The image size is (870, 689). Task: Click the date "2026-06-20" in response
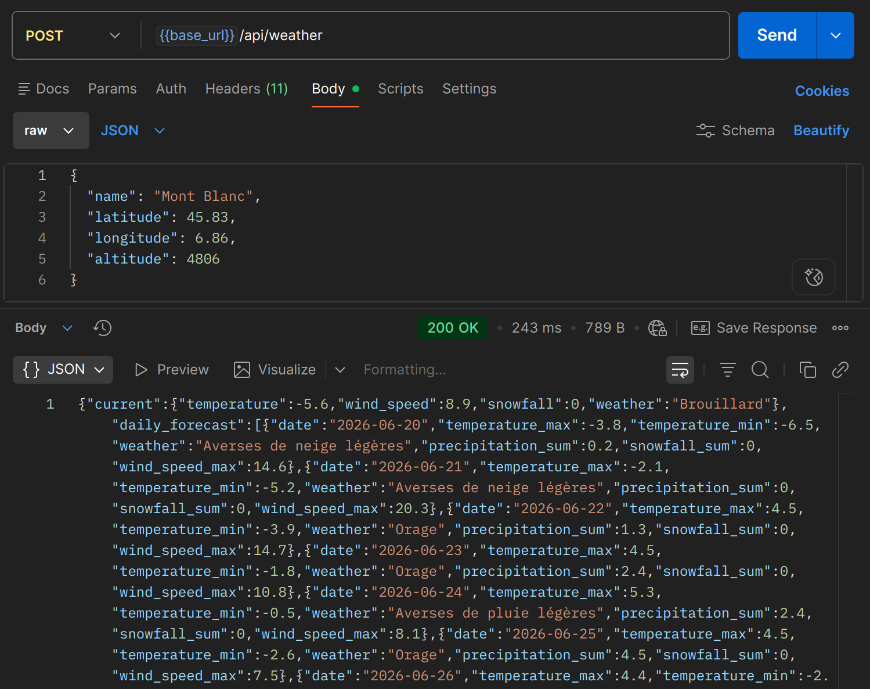(379, 425)
